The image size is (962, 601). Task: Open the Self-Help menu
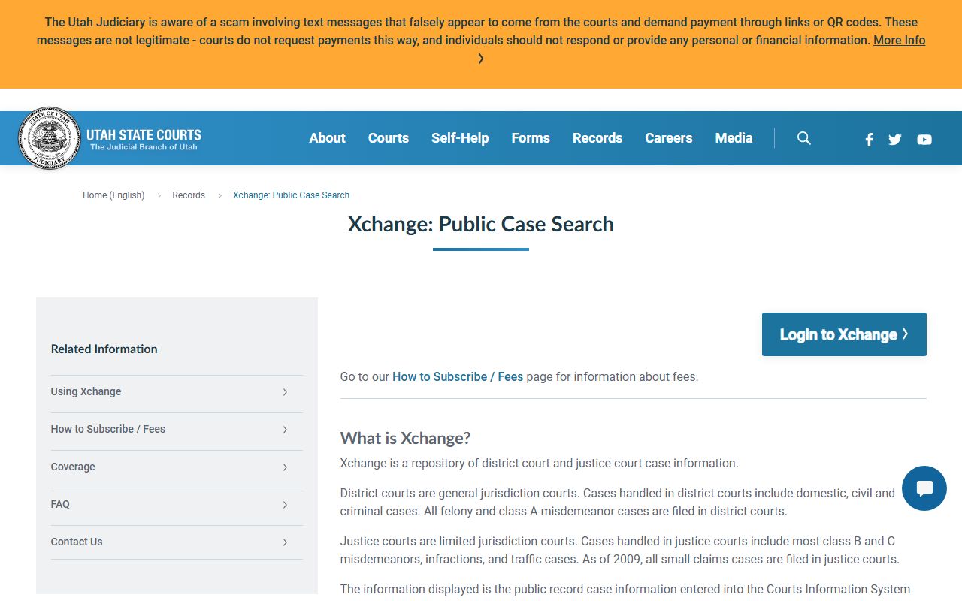click(x=460, y=138)
